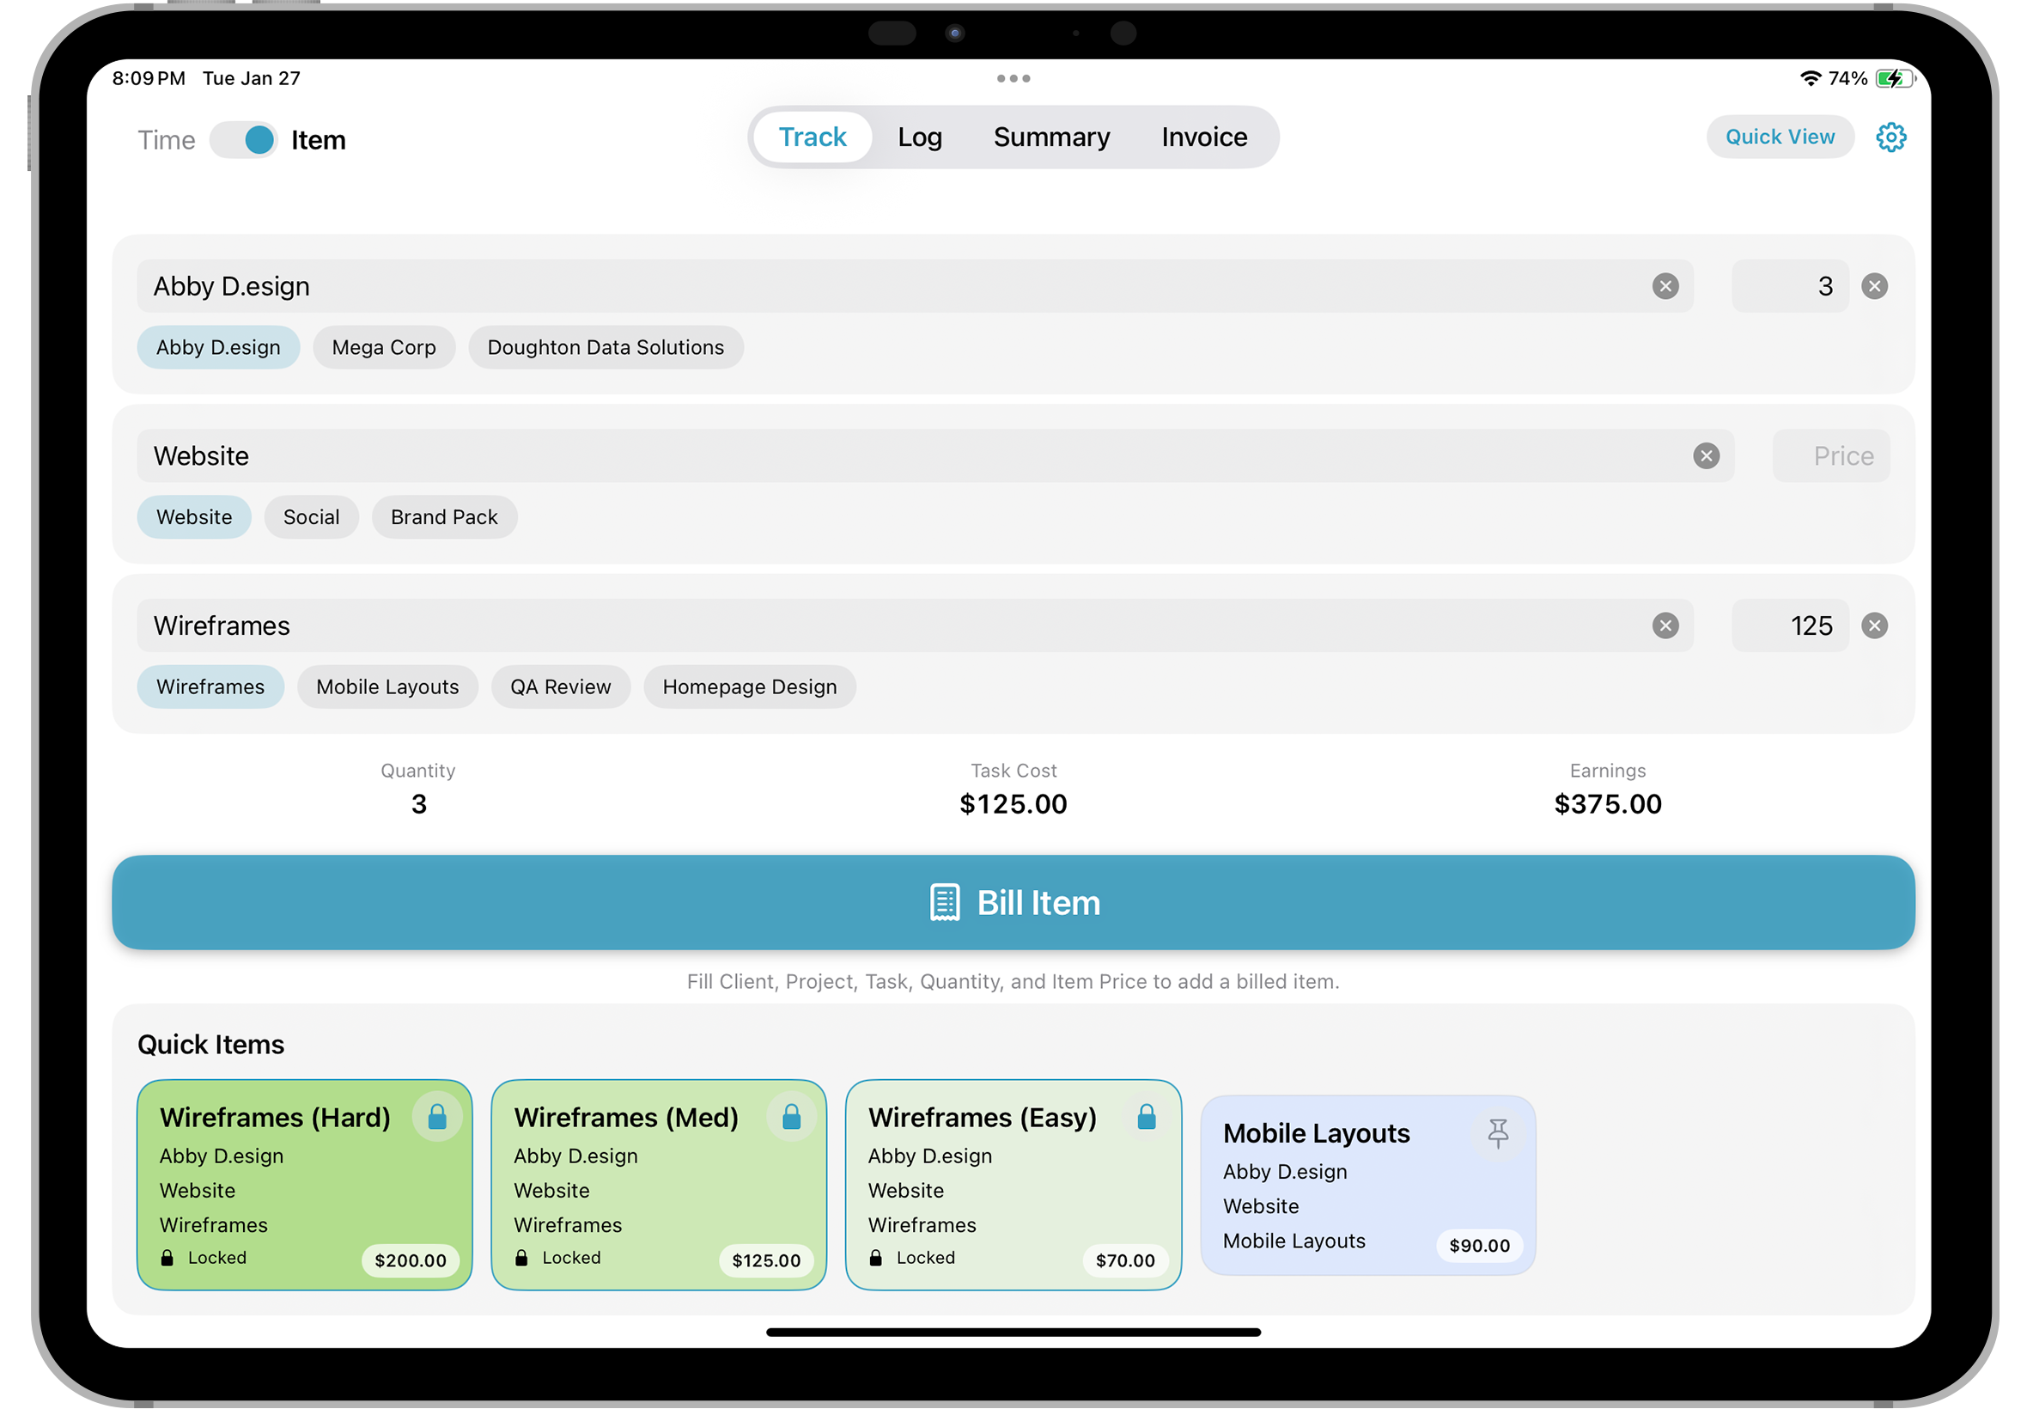Open Quick View
The image size is (2027, 1409).
tap(1779, 137)
